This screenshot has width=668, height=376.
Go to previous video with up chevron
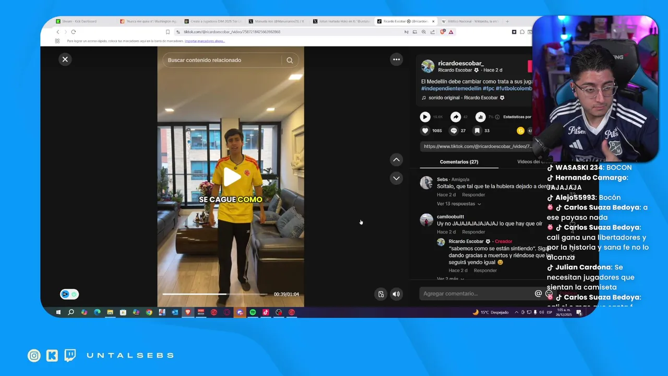click(397, 160)
